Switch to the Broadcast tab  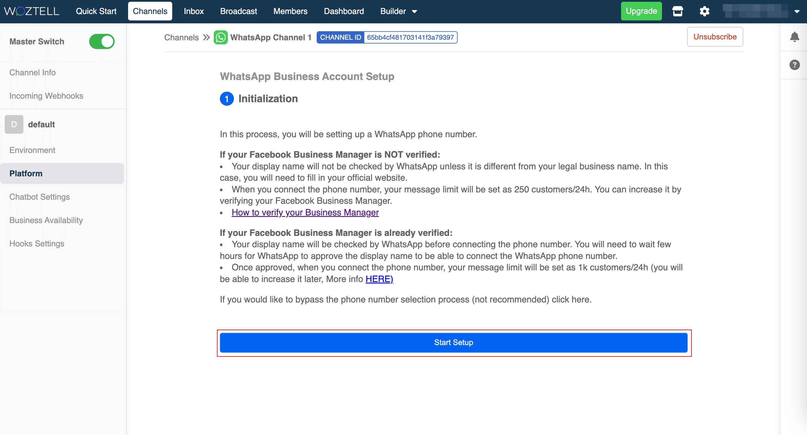(238, 11)
